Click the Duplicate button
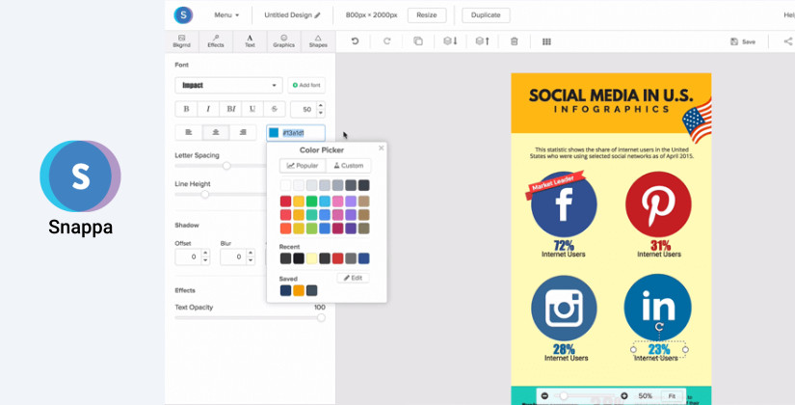The width and height of the screenshot is (795, 405). 486,15
